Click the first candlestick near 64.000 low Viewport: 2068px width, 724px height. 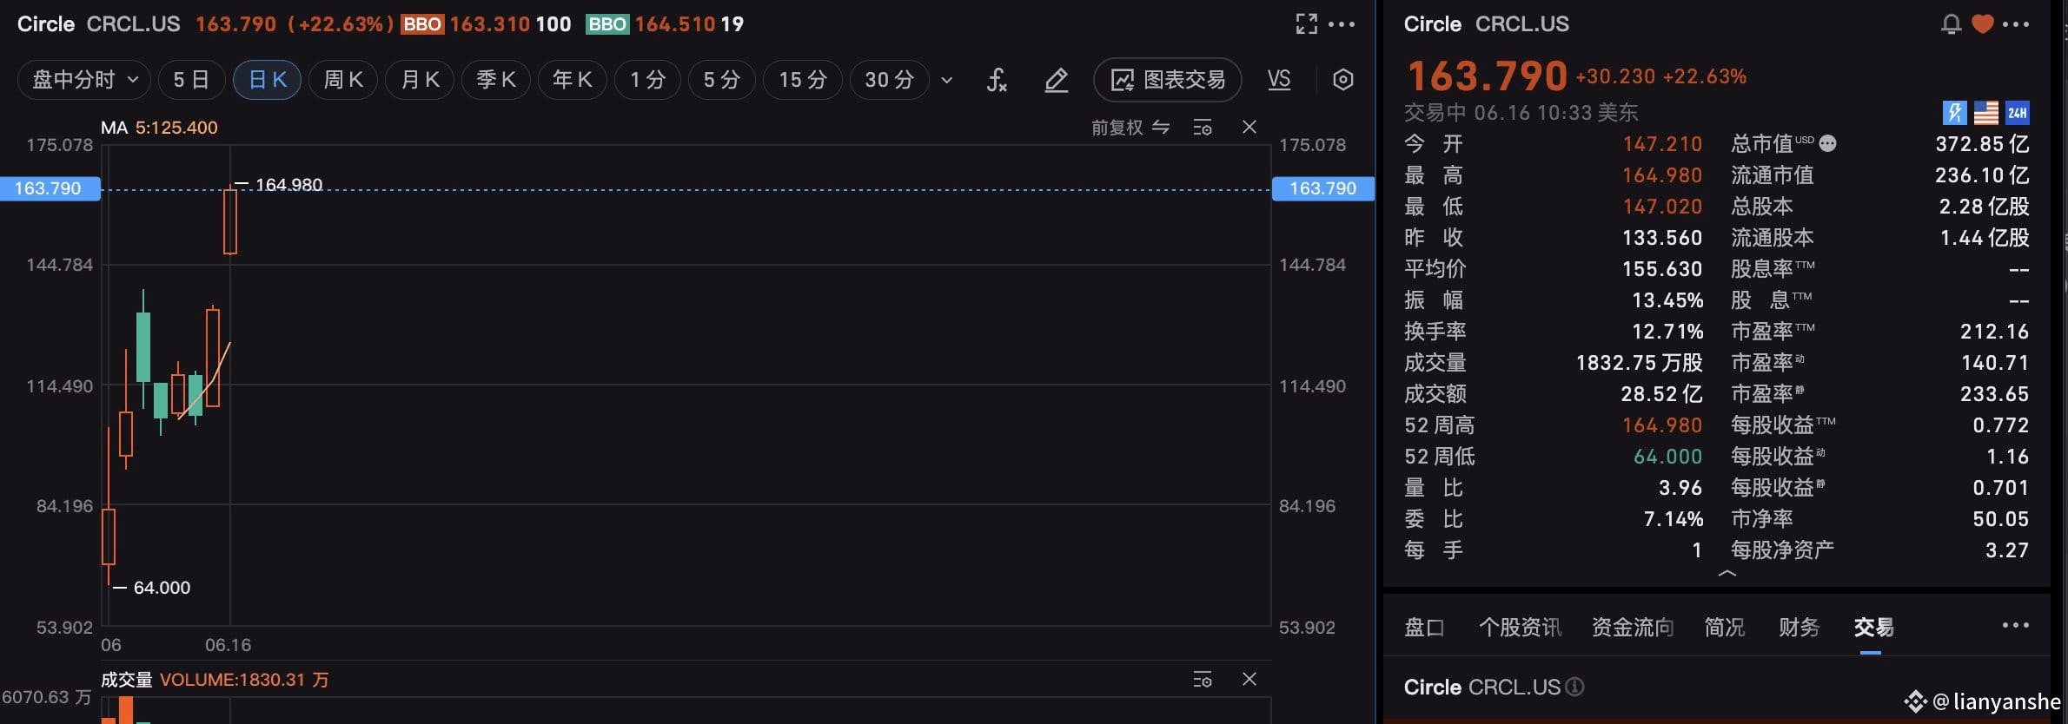109,536
